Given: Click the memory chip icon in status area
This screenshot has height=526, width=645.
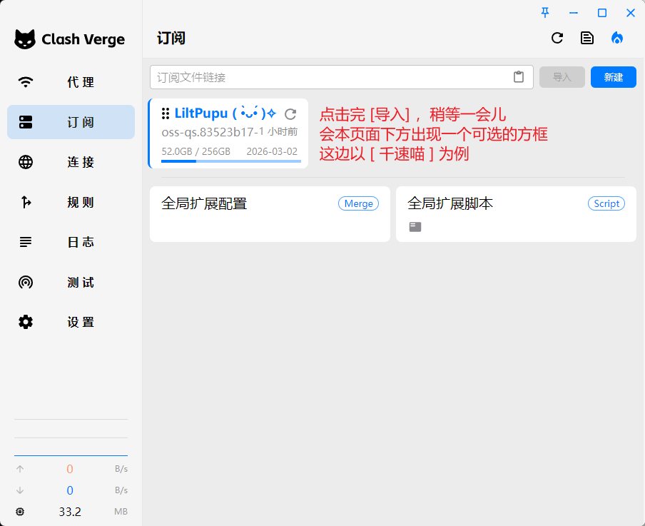Looking at the screenshot, I should (x=20, y=512).
